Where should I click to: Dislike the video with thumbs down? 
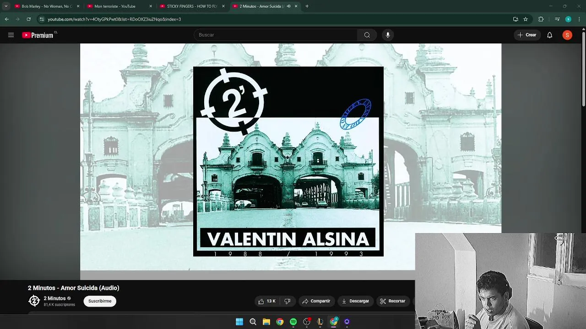288,301
